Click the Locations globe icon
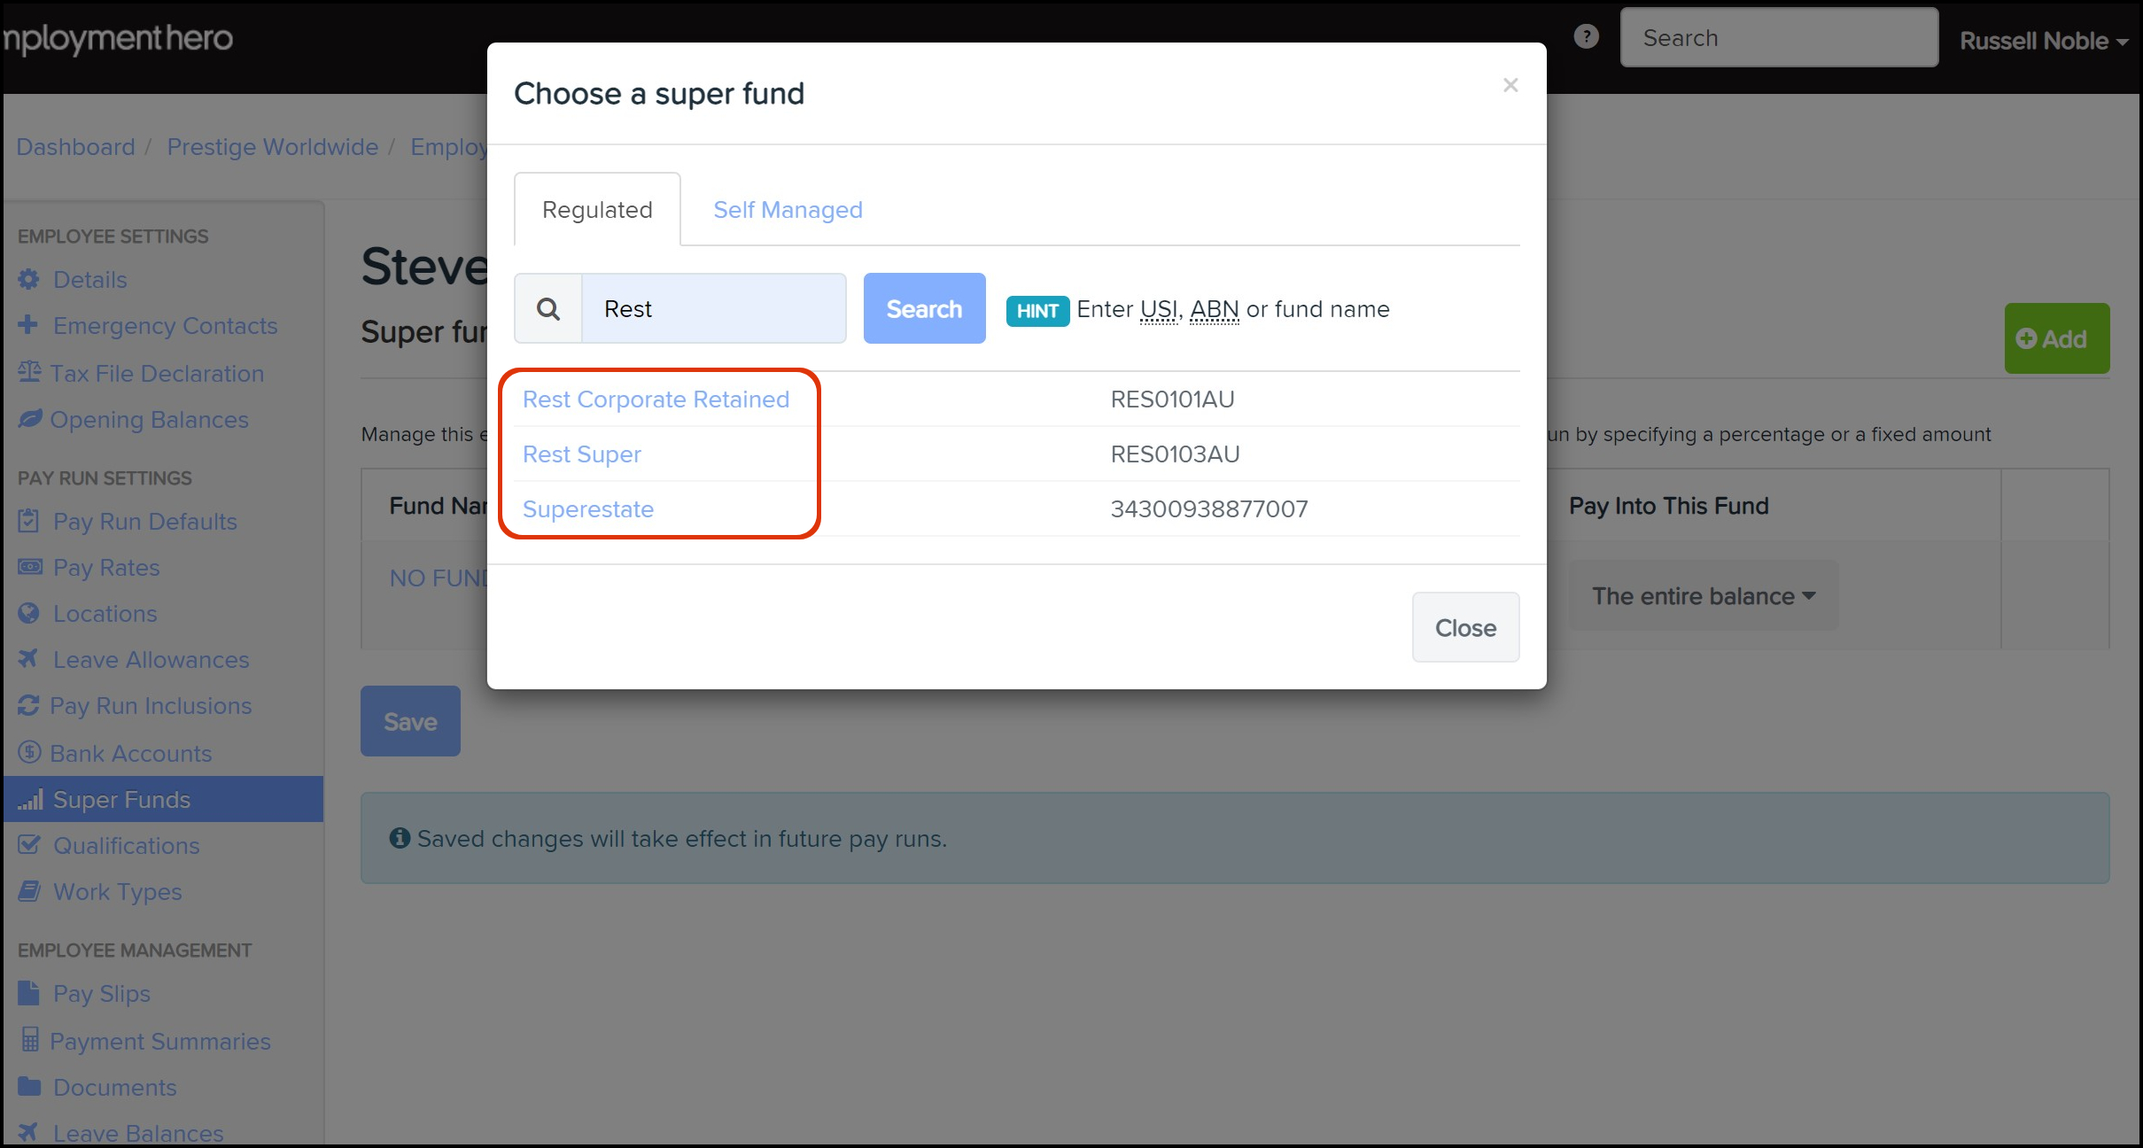Screen dimensions: 2143x1148 coord(28,613)
